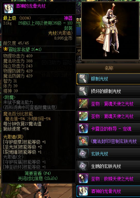Click the 圣物：救赎天使之光杖 icon
The width and height of the screenshot is (140, 198).
(x=83, y=179)
